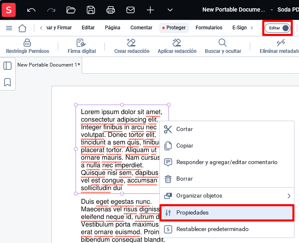299x243 pixels.
Task: Click the Restringir Permisos lock icon
Action: click(27, 43)
